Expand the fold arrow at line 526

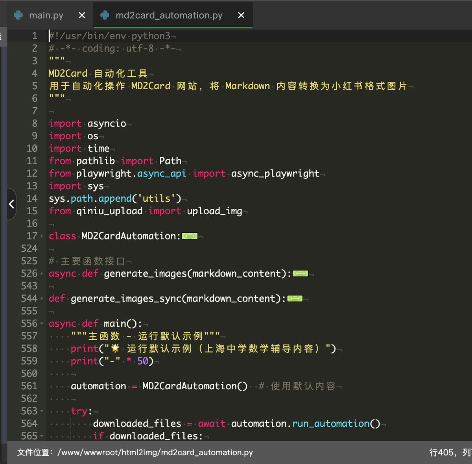click(42, 273)
